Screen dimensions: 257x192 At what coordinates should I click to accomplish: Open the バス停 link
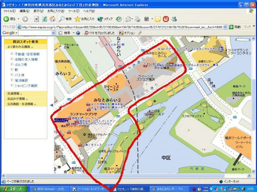19,75
